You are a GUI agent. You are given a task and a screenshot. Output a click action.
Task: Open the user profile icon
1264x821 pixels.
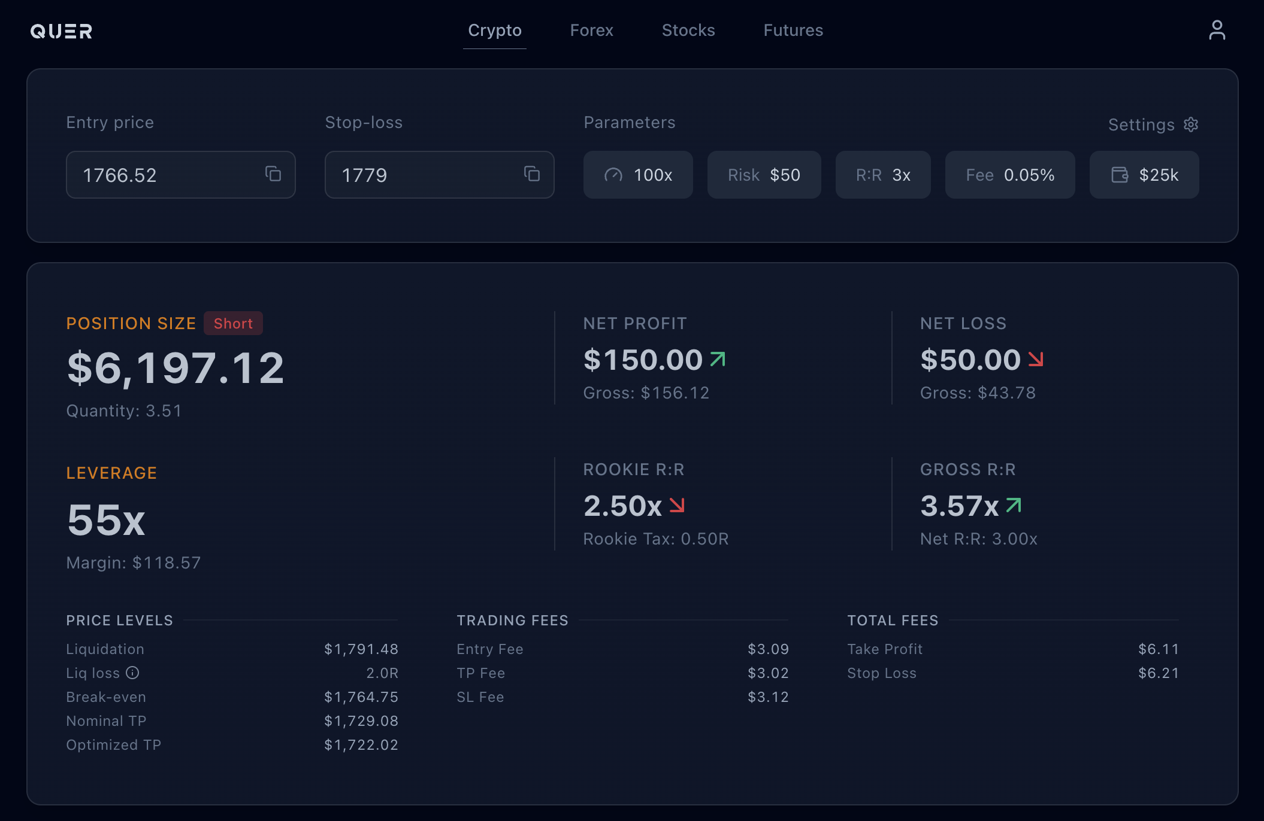(1217, 30)
